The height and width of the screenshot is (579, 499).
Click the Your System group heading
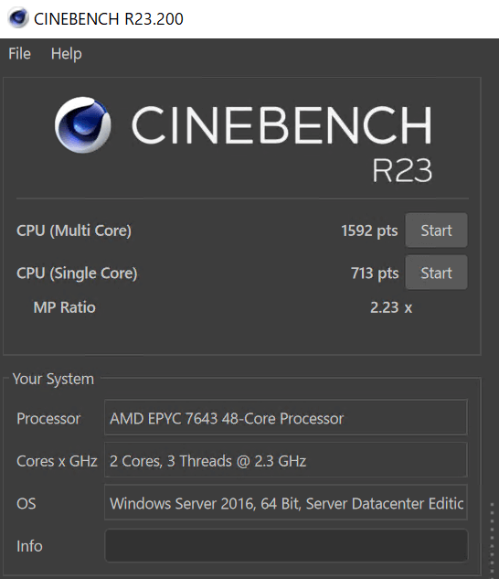pyautogui.click(x=53, y=379)
